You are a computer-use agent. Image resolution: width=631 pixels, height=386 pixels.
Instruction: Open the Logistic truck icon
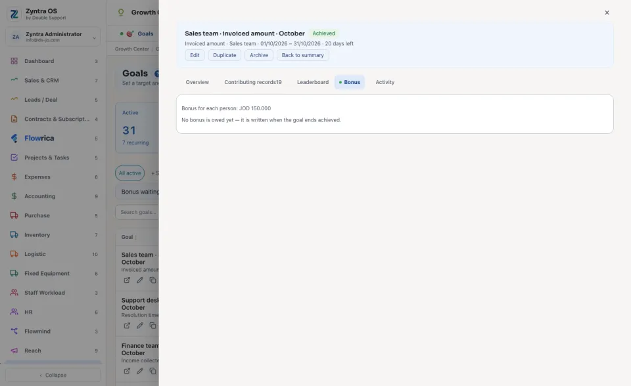click(x=14, y=254)
